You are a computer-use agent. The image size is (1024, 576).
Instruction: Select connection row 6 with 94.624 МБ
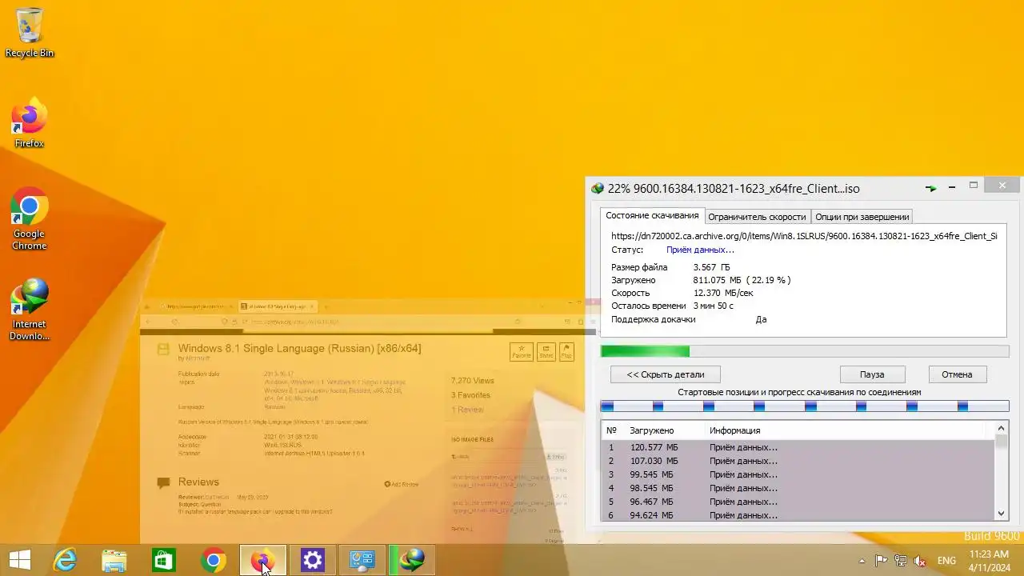coord(798,515)
